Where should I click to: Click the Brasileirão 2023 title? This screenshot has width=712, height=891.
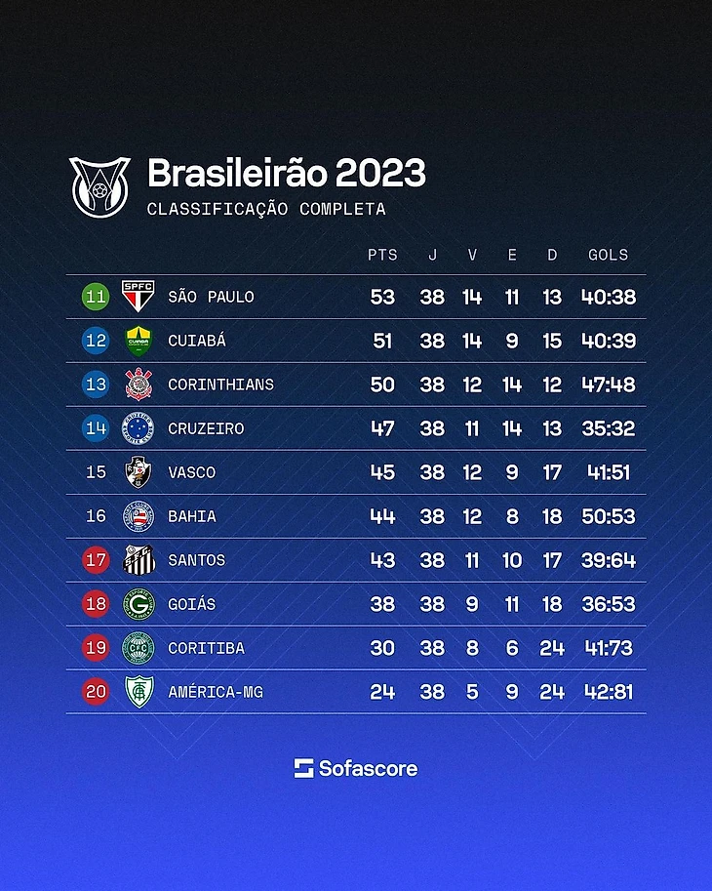(286, 174)
